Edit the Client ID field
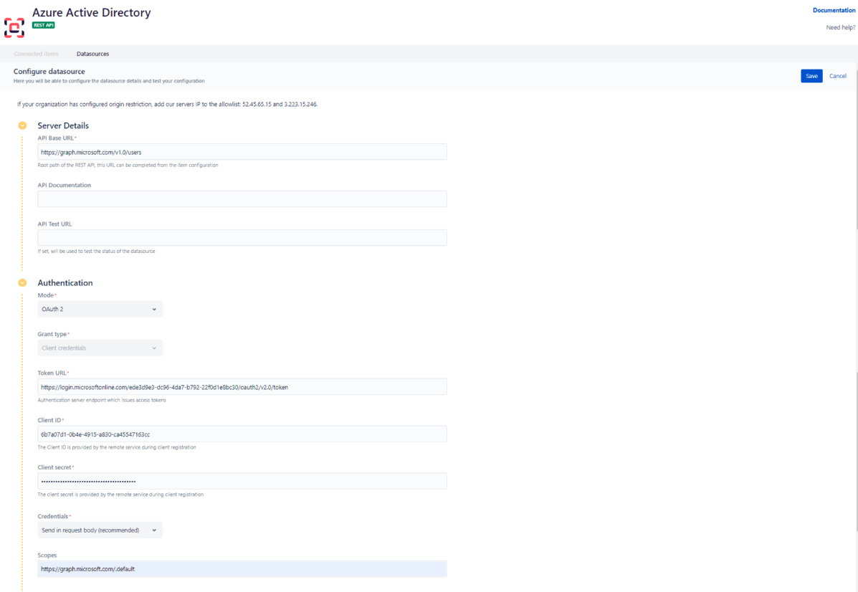The width and height of the screenshot is (858, 592). 242,434
